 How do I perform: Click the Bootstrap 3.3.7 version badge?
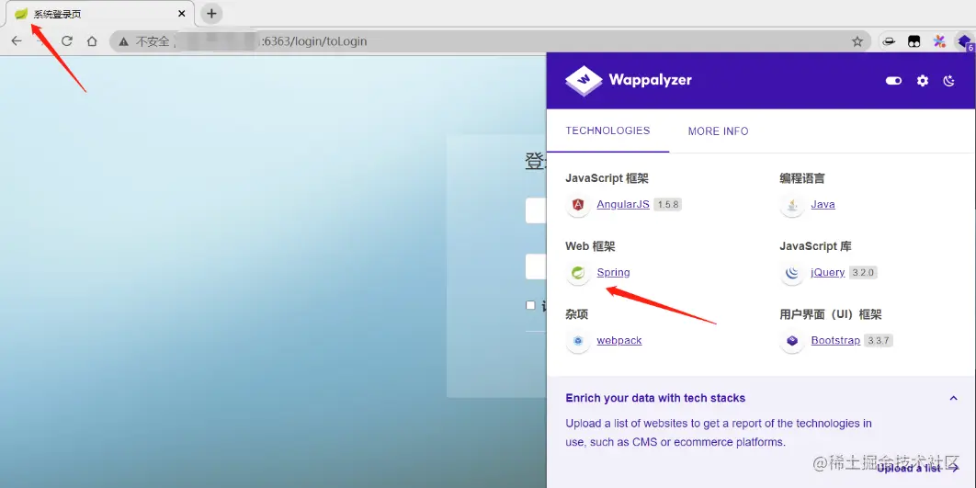point(879,340)
